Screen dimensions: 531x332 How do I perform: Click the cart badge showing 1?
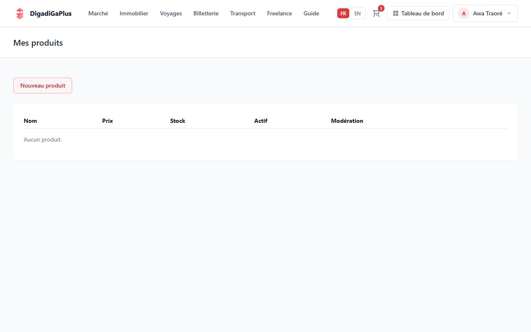[x=381, y=8]
